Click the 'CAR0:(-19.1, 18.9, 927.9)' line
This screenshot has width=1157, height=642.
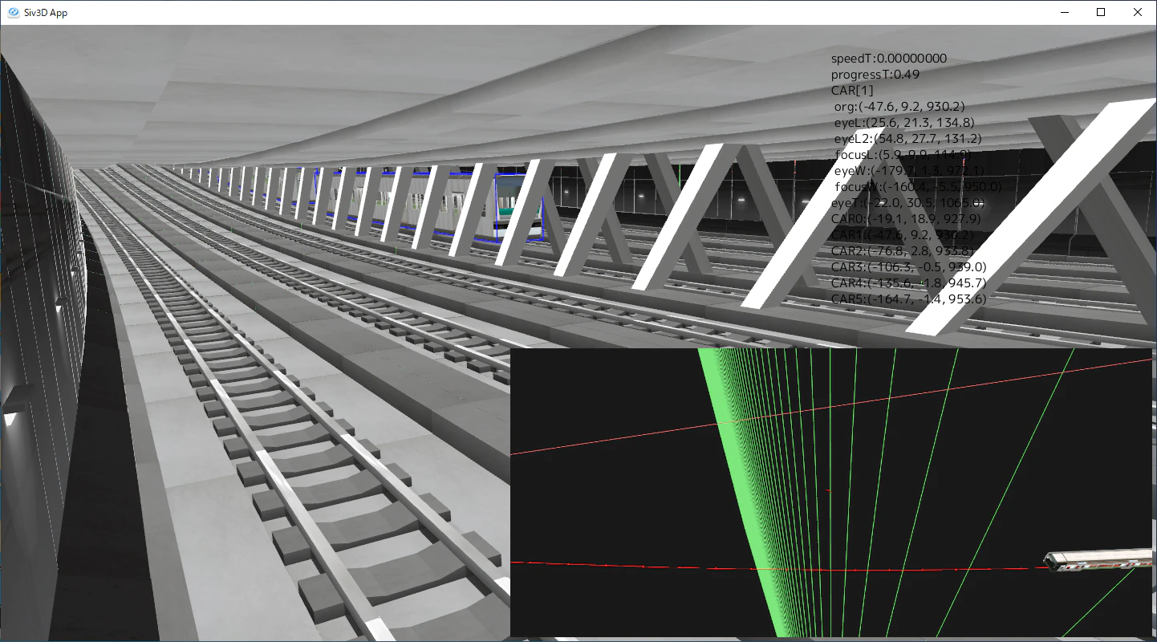click(x=906, y=219)
